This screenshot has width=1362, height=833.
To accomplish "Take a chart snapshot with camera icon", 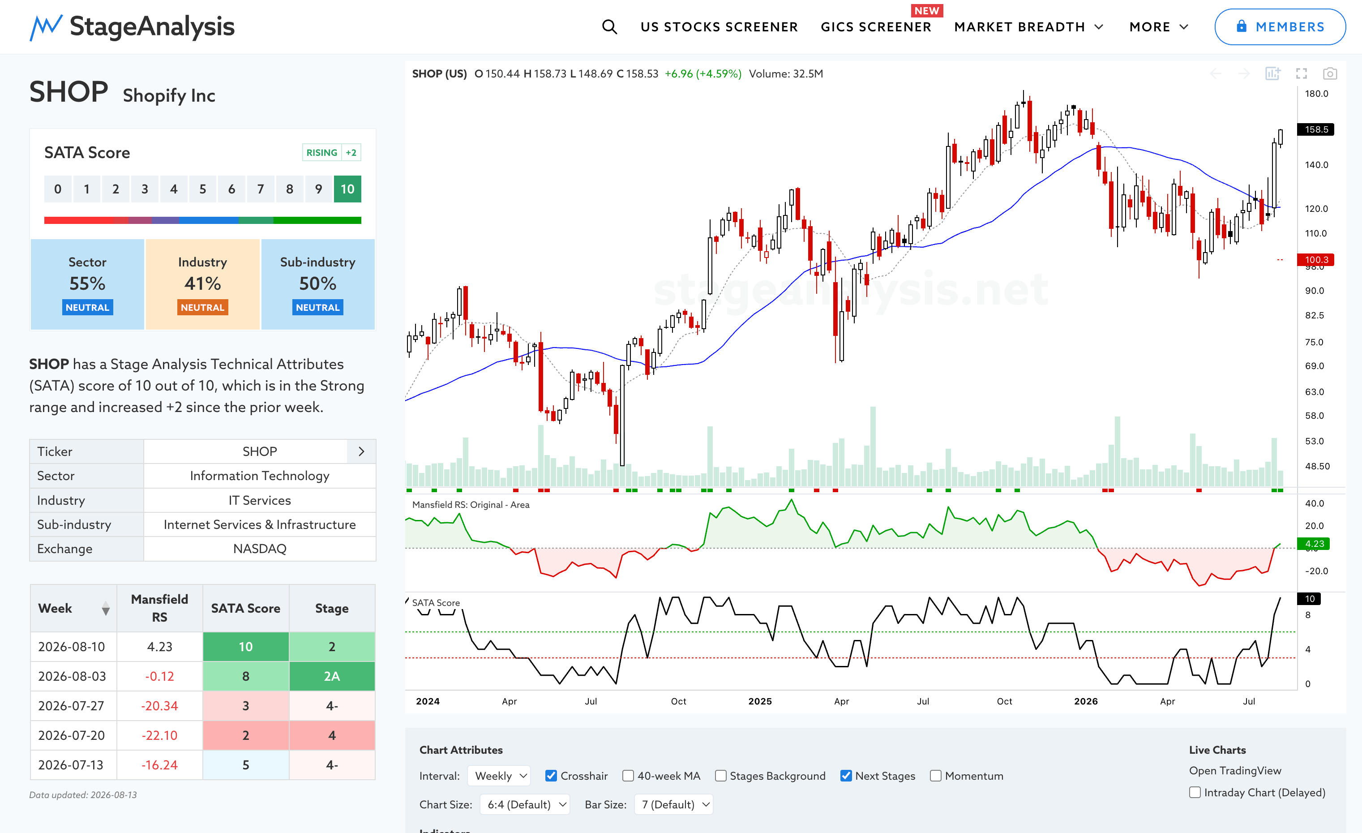I will [1330, 73].
